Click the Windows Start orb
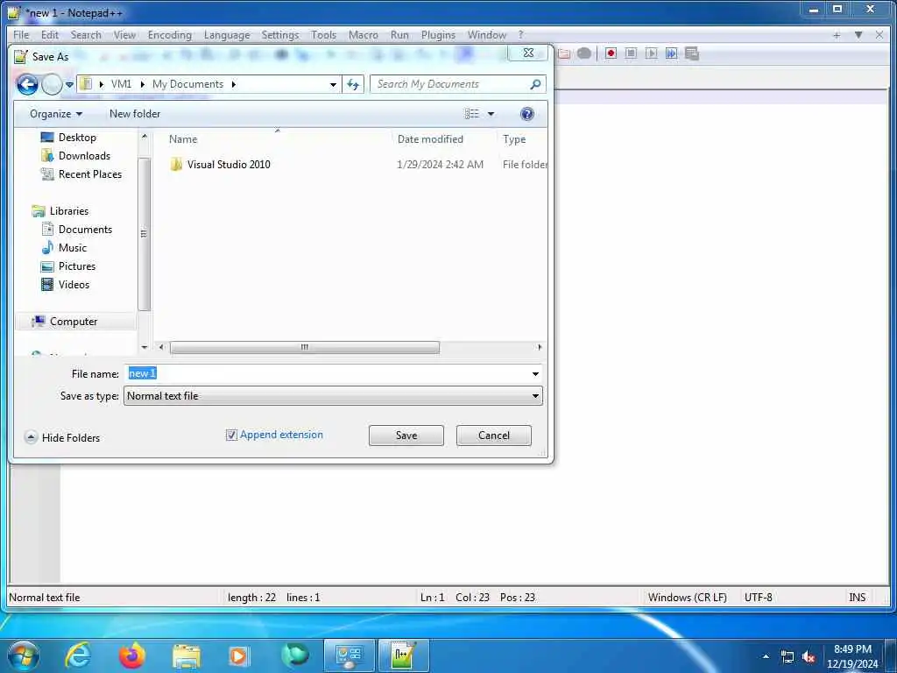 click(x=24, y=655)
